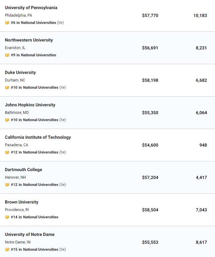Image resolution: width=215 pixels, height=257 pixels.
Task: Click the badge icon in Duke University's row
Action: 7,88
